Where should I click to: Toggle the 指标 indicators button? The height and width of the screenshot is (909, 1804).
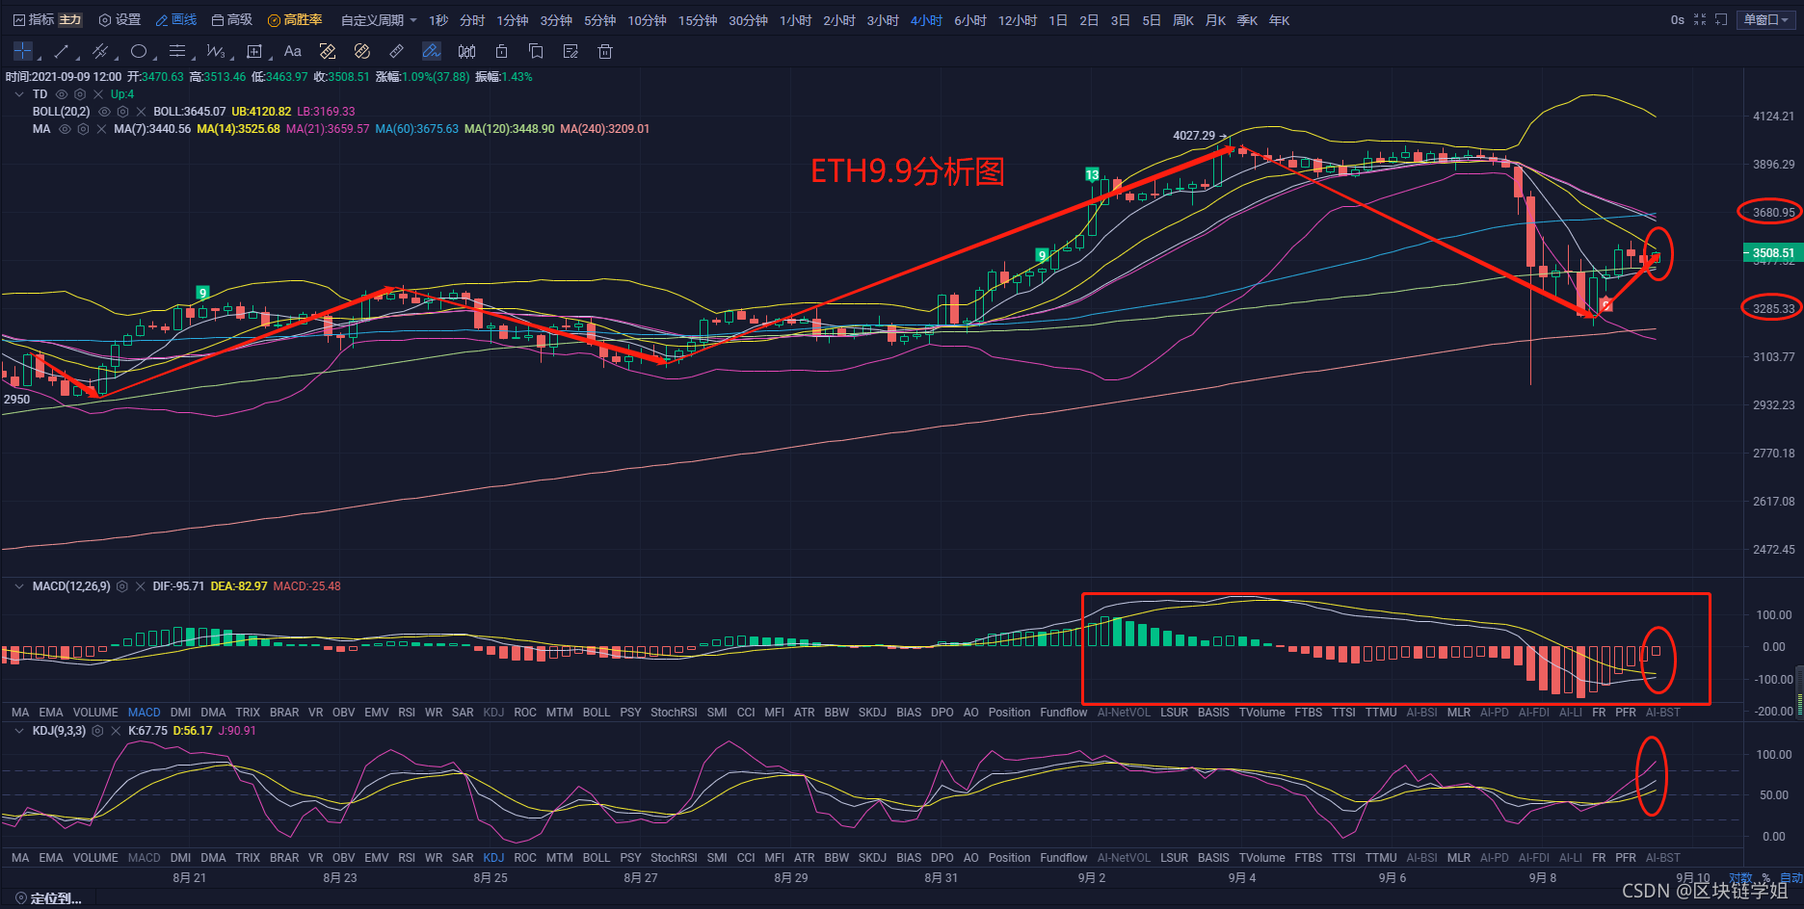(x=34, y=19)
